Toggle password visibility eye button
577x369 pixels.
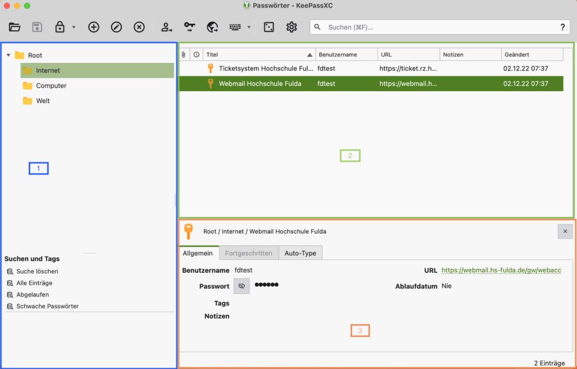point(242,286)
